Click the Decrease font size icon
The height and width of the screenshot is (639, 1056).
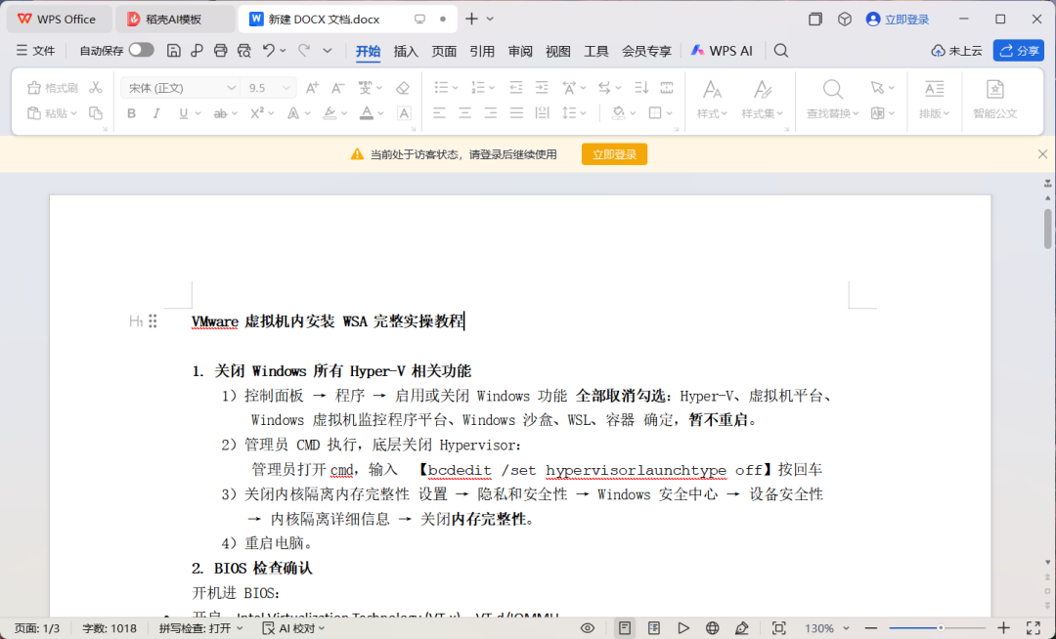point(338,87)
